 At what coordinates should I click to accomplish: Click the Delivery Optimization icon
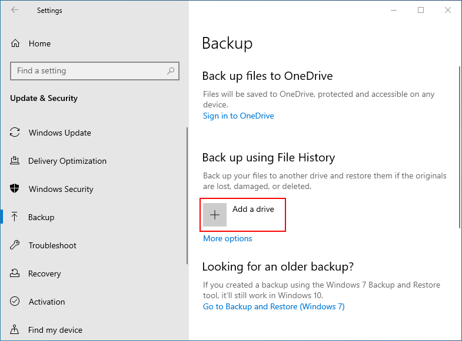tap(15, 161)
